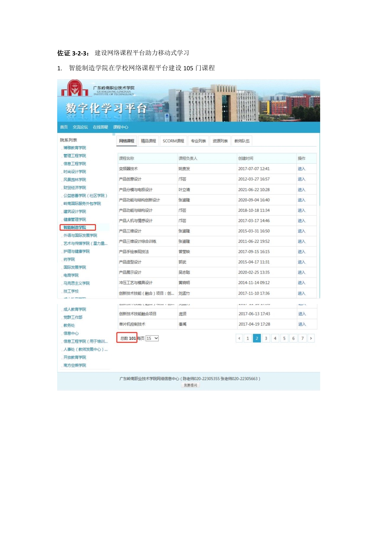The height and width of the screenshot is (534, 377).
Task: Go to previous page arrow in pagination
Action: (x=239, y=338)
